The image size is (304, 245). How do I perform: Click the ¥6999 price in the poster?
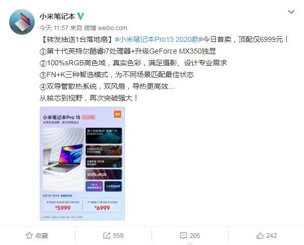(102, 208)
